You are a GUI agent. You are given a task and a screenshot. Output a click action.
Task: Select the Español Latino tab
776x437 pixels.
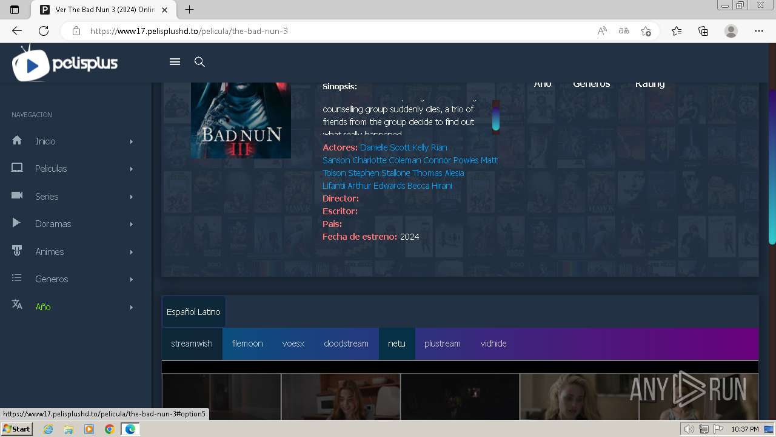pyautogui.click(x=193, y=312)
